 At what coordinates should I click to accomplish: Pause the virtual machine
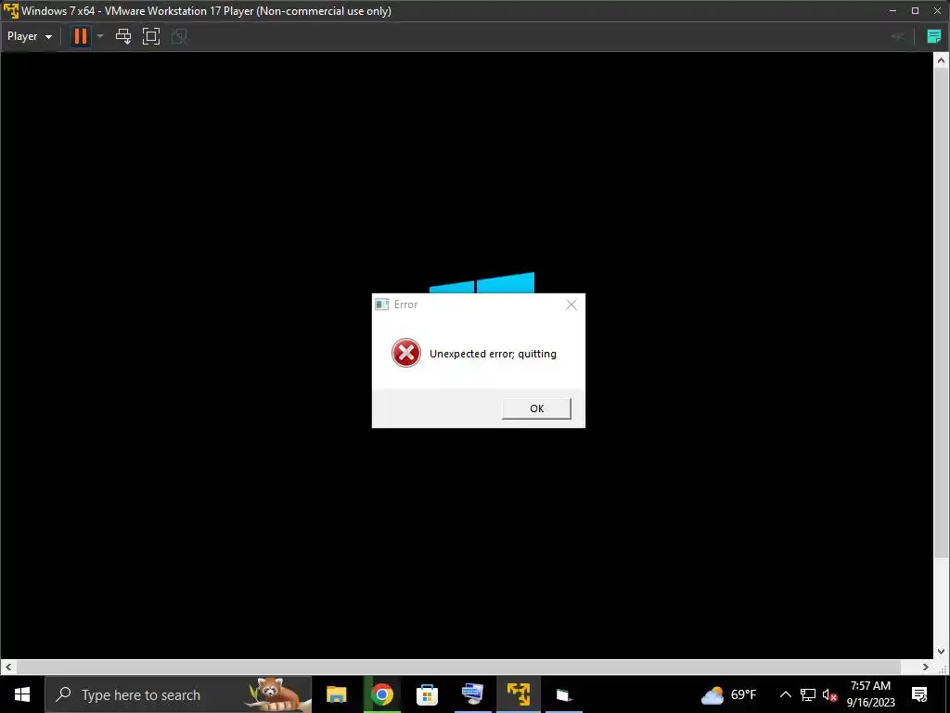pyautogui.click(x=80, y=36)
